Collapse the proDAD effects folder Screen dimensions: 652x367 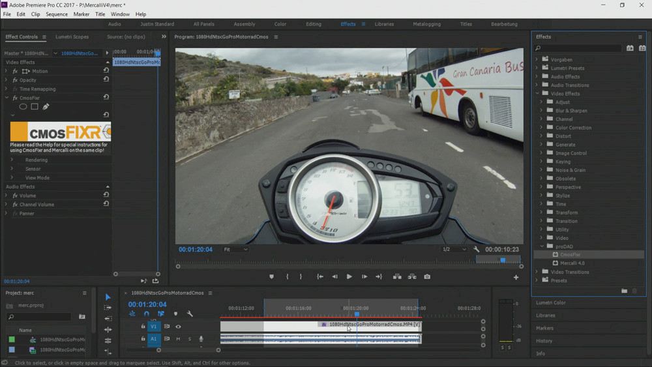coord(541,246)
